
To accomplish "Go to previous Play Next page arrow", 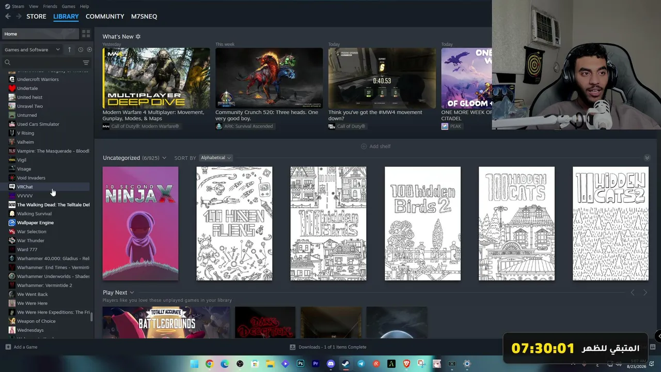I will [633, 292].
